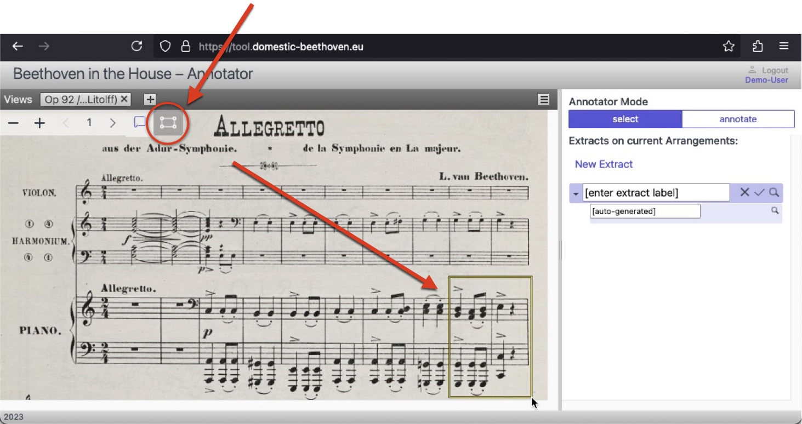Switch Annotator Mode to annotate
The height and width of the screenshot is (424, 802).
[x=738, y=119]
